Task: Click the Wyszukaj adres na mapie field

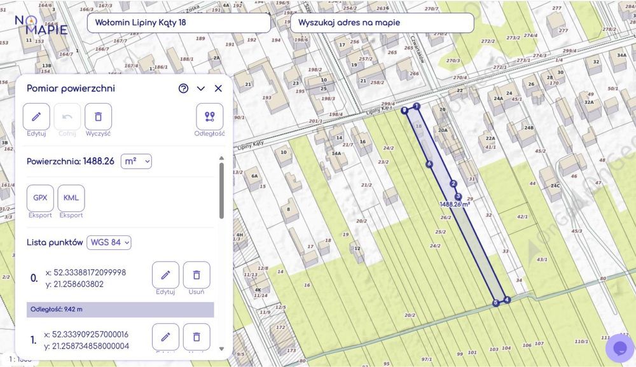Action: [382, 23]
